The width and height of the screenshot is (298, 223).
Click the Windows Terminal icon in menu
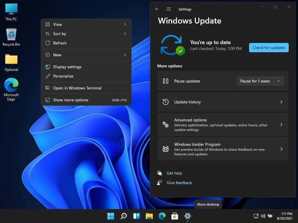[x=48, y=88]
